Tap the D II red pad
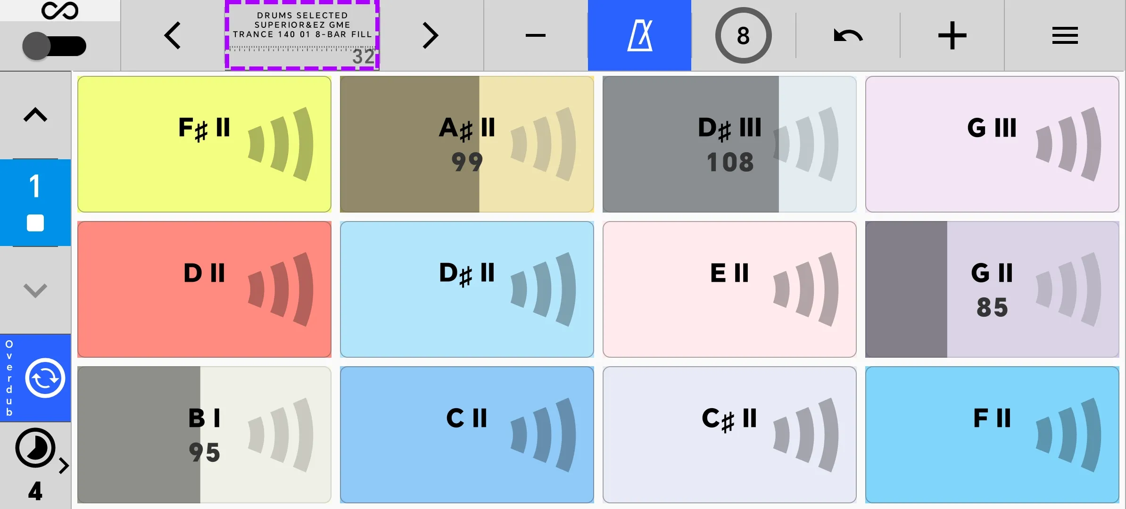The image size is (1126, 509). [204, 289]
